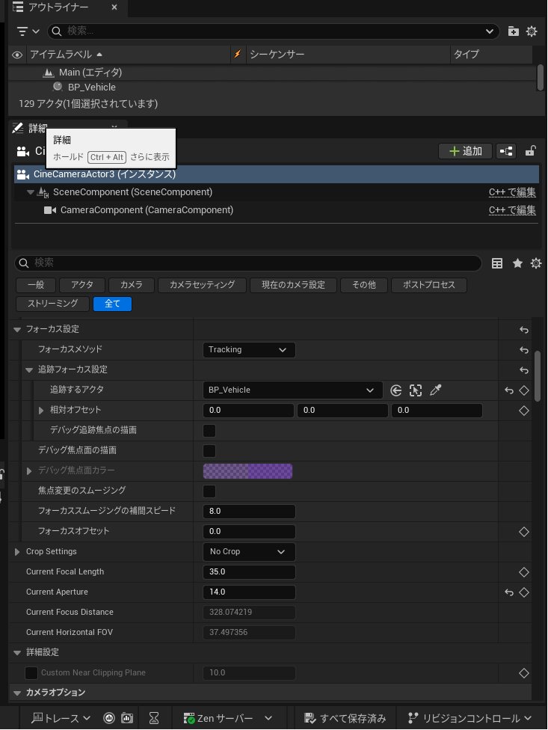This screenshot has height=730, width=548.
Task: Open the Outliner filter options icon
Action: 28,31
